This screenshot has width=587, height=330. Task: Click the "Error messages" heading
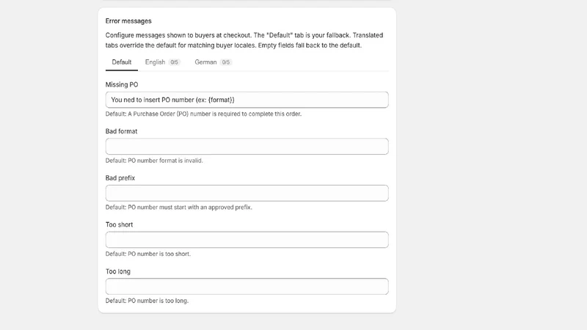click(x=128, y=21)
